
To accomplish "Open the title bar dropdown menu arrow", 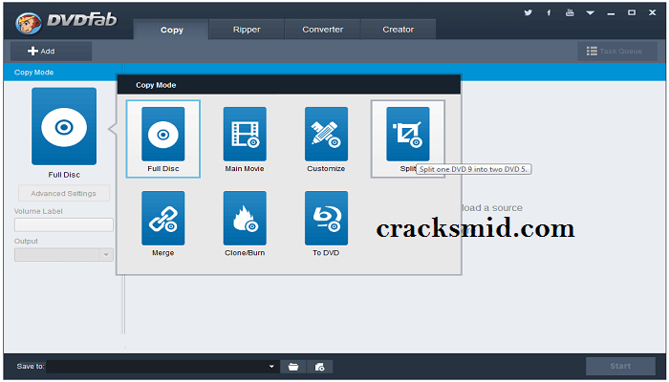I will [590, 13].
